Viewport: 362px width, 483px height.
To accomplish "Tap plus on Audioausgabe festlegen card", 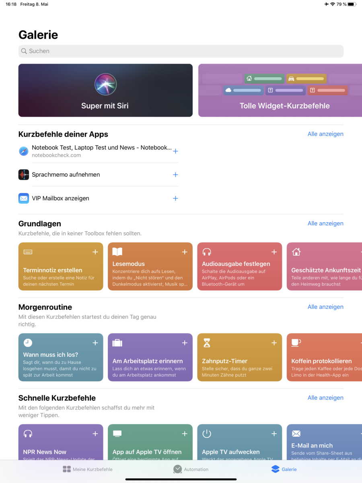I will pos(274,252).
